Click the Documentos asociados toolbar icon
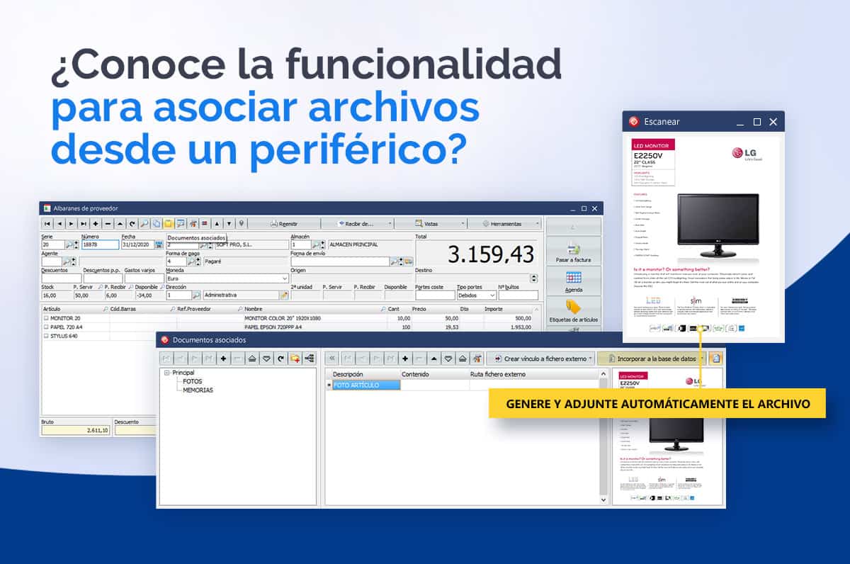 click(169, 223)
